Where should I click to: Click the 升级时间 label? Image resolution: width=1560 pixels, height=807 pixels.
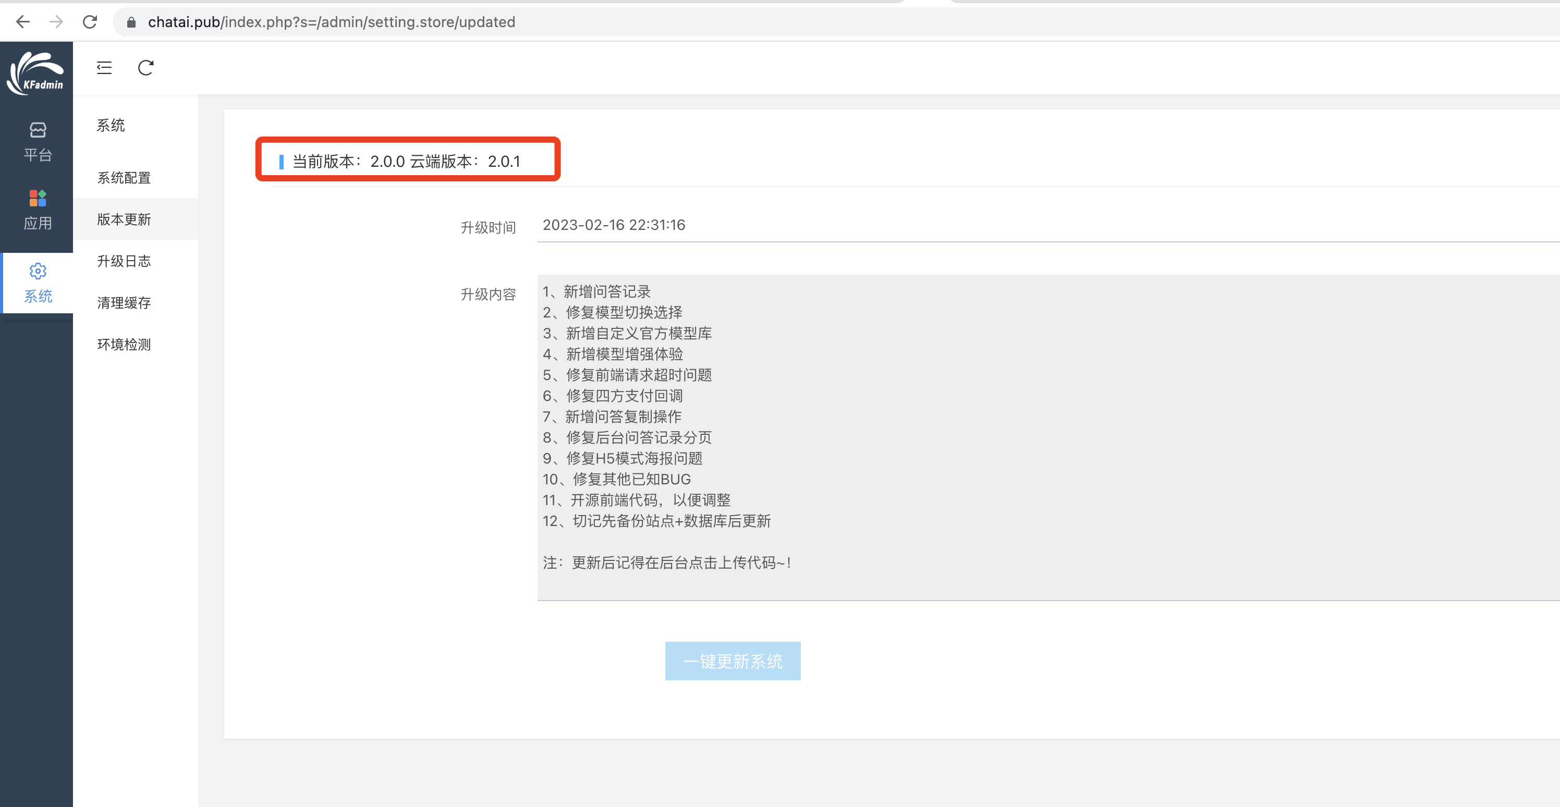(x=488, y=228)
